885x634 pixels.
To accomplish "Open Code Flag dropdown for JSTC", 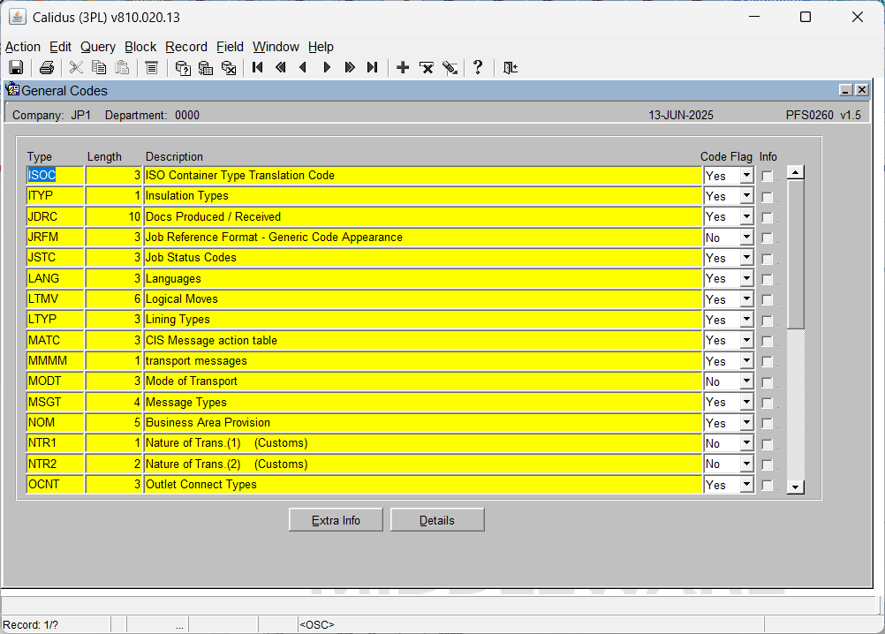I will click(746, 258).
